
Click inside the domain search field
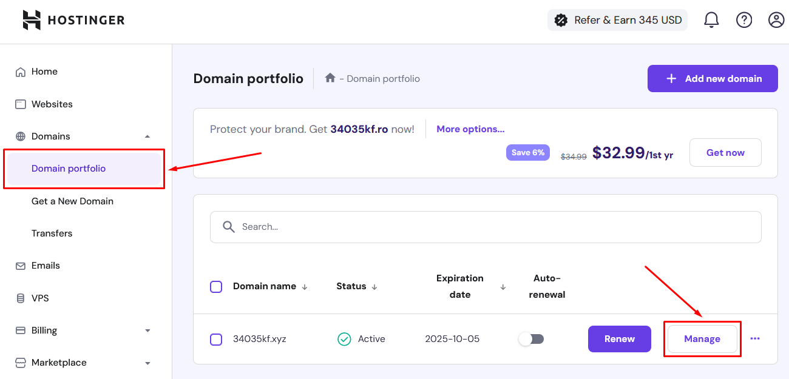pyautogui.click(x=425, y=226)
